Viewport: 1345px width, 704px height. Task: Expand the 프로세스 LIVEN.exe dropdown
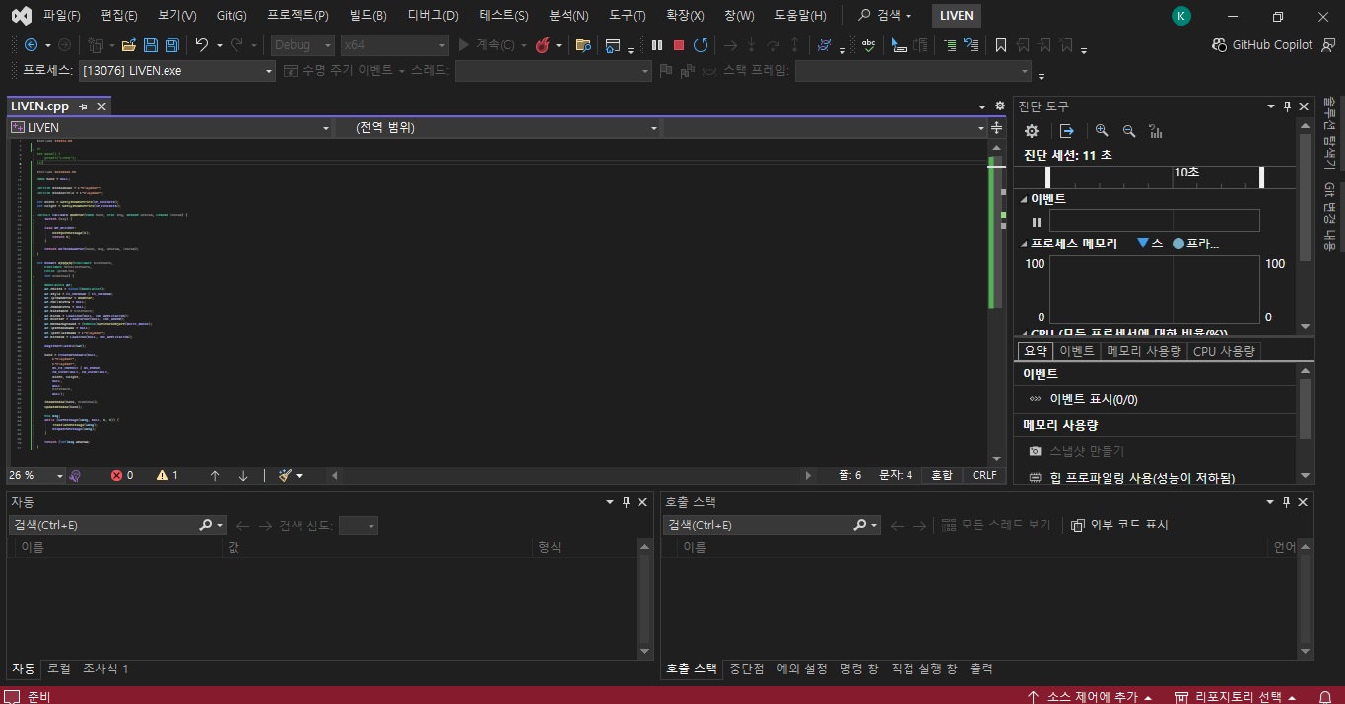269,71
